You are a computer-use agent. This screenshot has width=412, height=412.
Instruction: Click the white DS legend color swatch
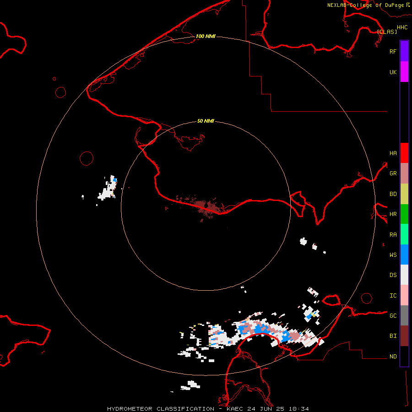[x=404, y=275]
